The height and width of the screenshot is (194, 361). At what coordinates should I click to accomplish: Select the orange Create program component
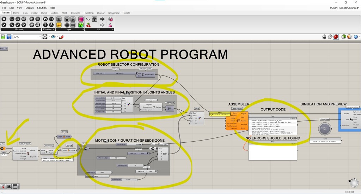point(237,121)
